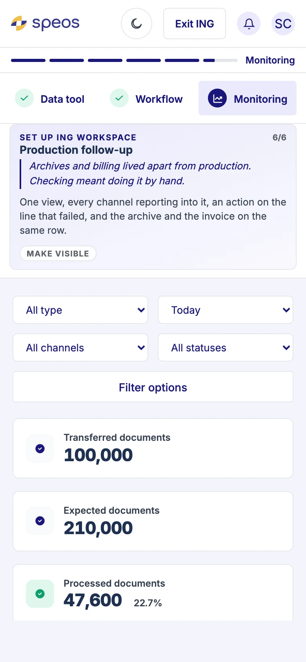Open the SC user avatar menu
The height and width of the screenshot is (662, 306).
point(283,24)
